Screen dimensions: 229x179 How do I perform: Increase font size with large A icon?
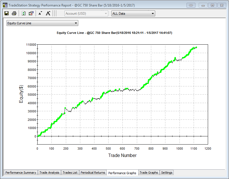[x=48, y=13]
